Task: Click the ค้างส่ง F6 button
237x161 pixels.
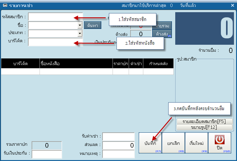Action: (162, 34)
